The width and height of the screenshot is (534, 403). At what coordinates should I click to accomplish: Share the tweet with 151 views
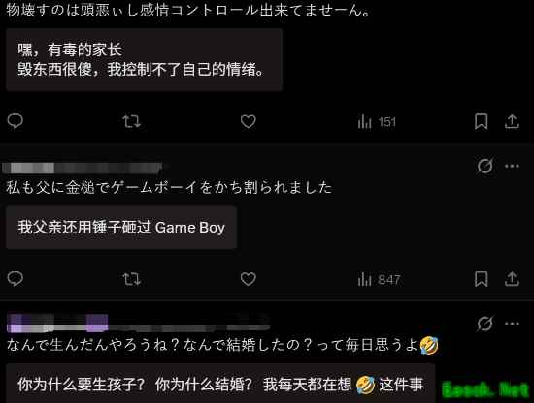click(512, 121)
